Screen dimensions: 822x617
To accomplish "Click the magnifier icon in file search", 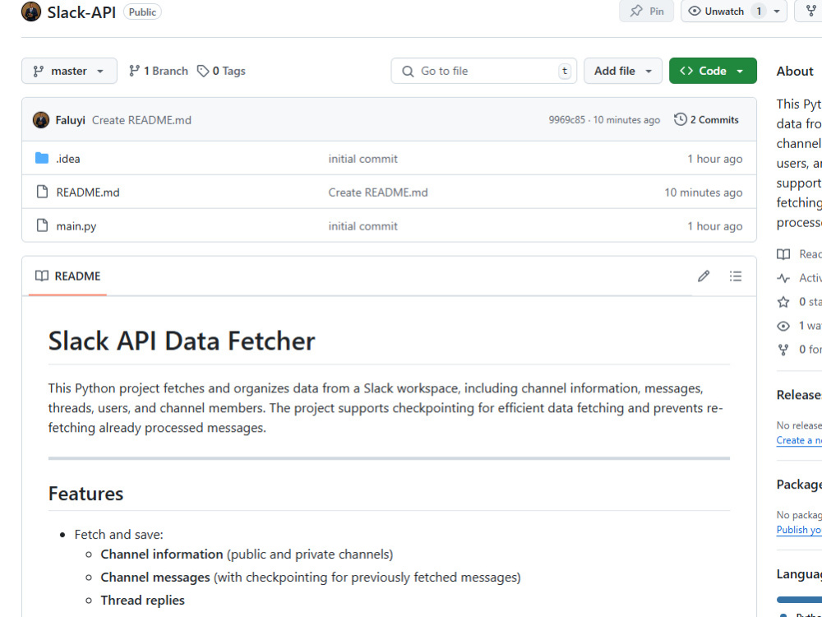I will coord(408,72).
